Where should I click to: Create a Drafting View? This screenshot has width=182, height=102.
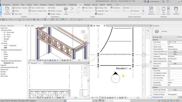(101, 8)
